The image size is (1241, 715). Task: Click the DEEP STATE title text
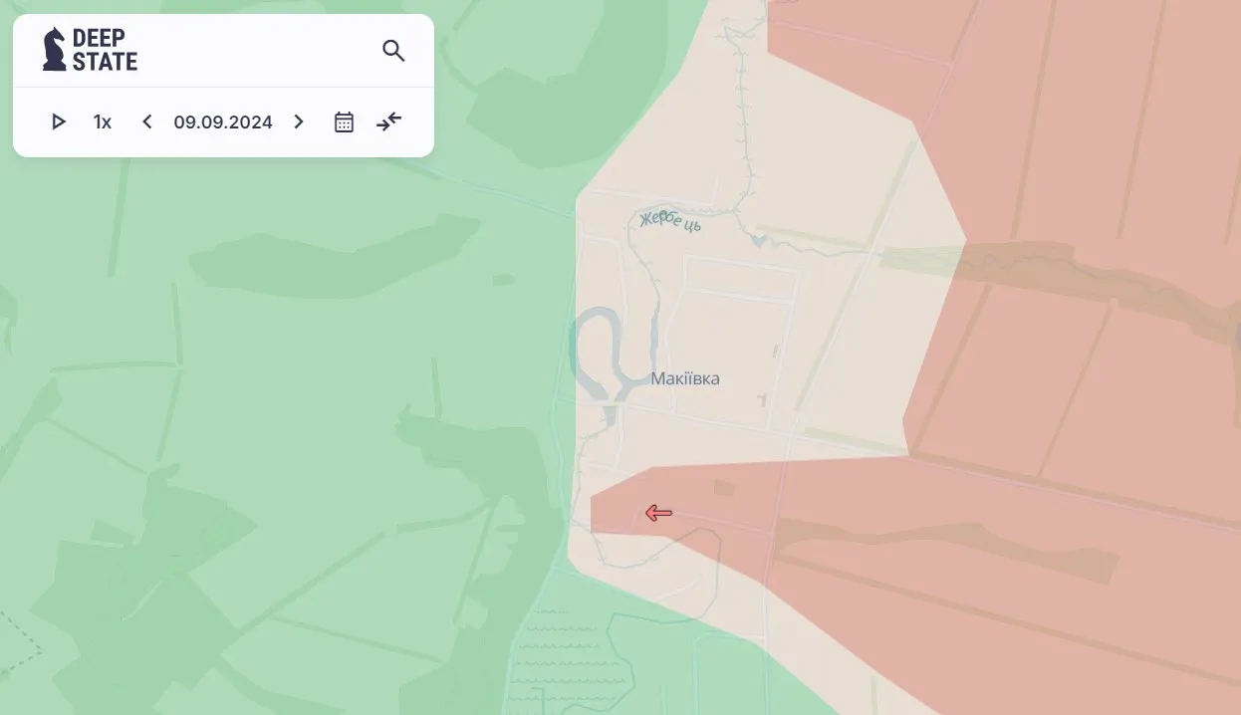(105, 50)
